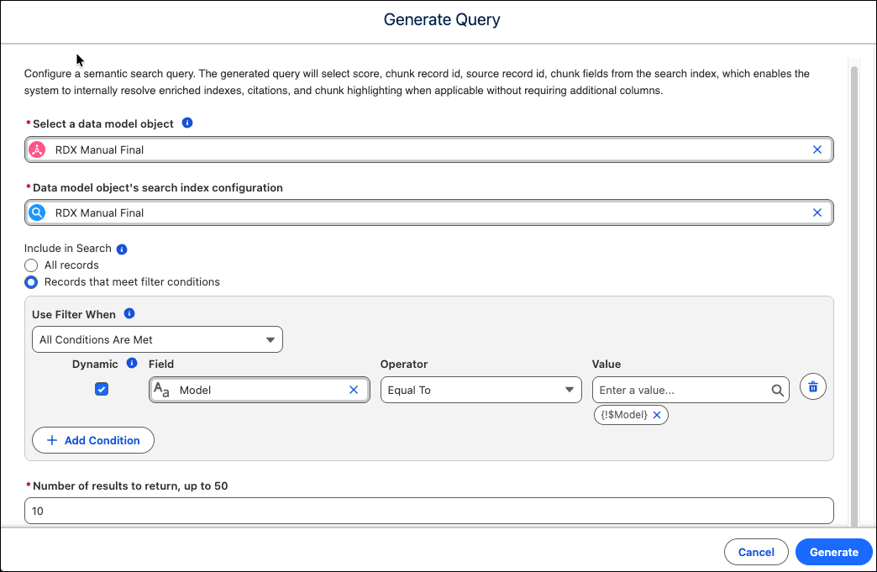Click Add Condition button
877x572 pixels.
point(93,441)
